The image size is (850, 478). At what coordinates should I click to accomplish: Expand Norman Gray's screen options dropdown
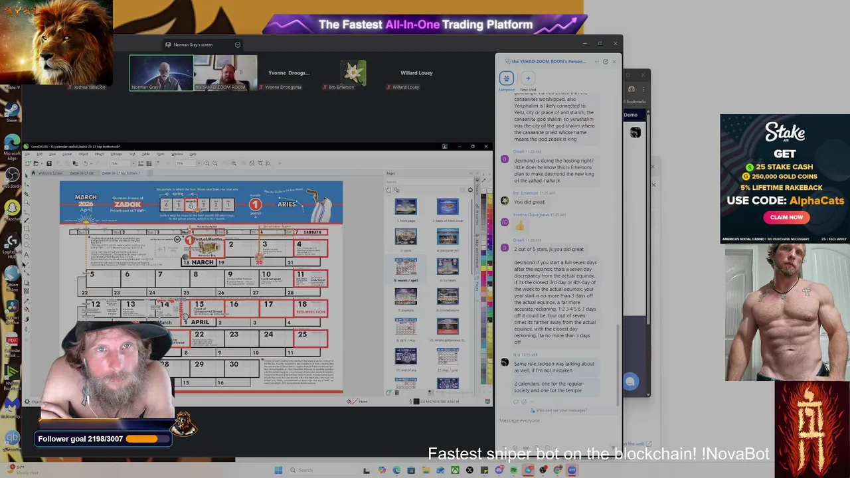pyautogui.click(x=237, y=44)
